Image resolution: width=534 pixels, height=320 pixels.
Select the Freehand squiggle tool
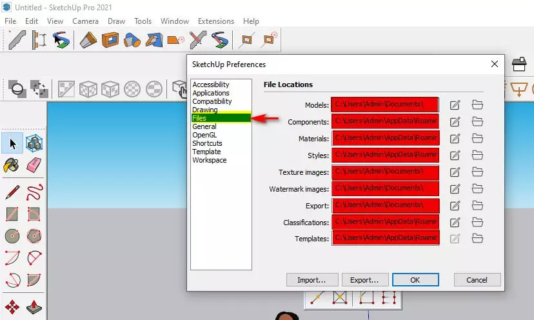(x=34, y=192)
